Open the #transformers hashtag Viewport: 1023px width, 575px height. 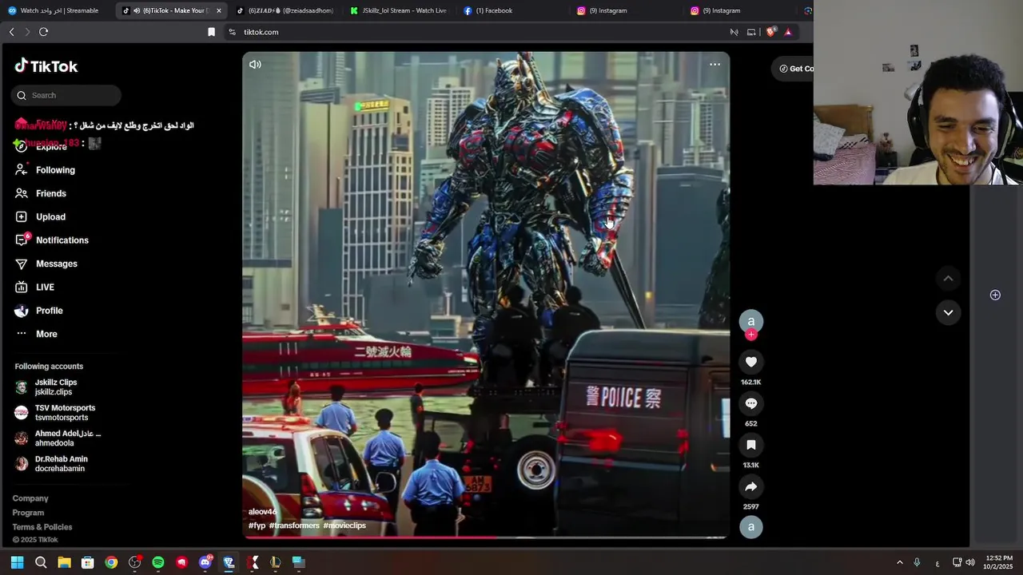click(x=294, y=525)
